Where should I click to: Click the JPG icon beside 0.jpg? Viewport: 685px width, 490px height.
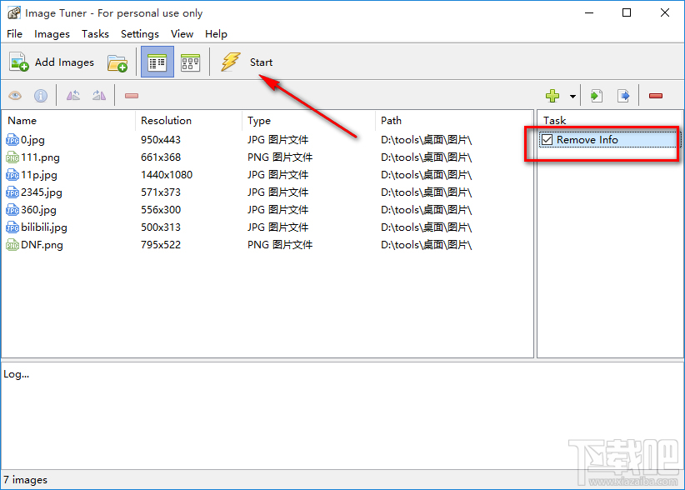pos(12,140)
